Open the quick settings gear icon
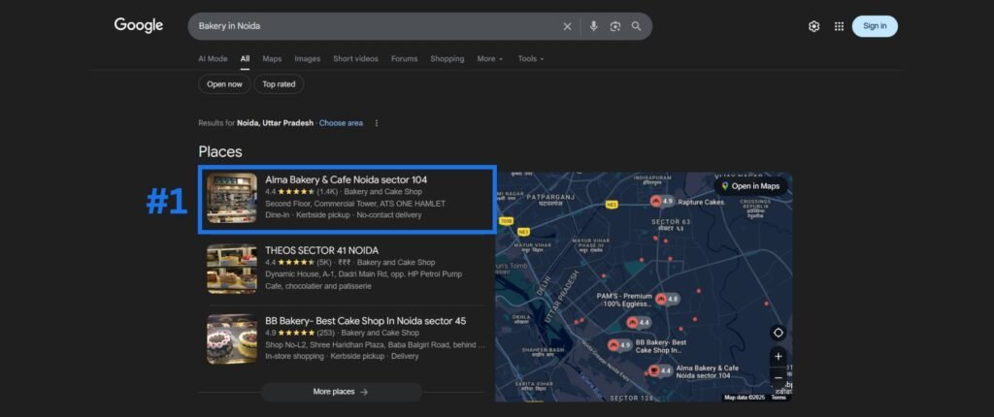Image resolution: width=994 pixels, height=417 pixels. tap(813, 26)
